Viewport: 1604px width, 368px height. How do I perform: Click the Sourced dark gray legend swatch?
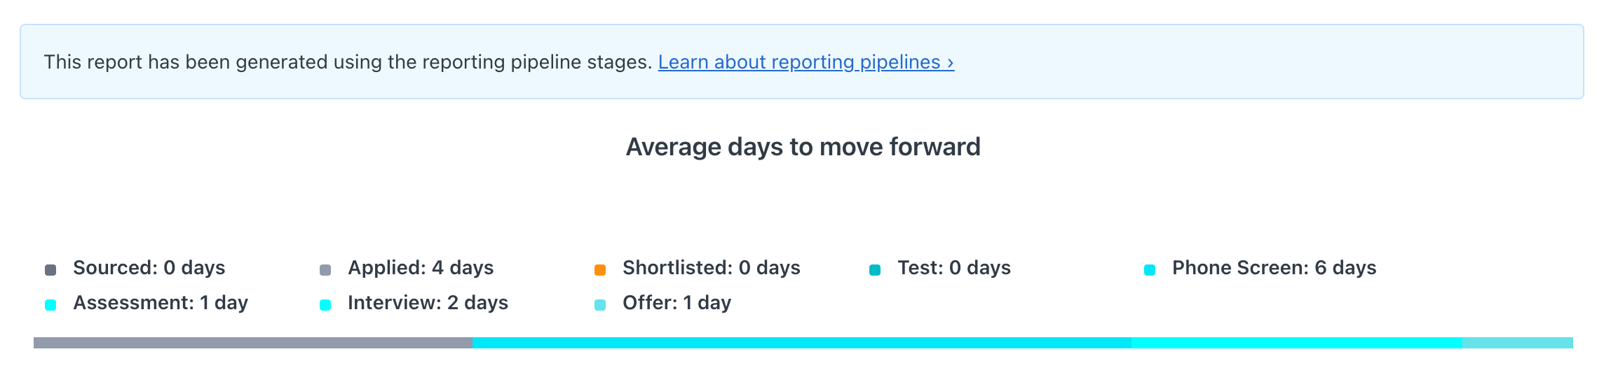(x=50, y=270)
